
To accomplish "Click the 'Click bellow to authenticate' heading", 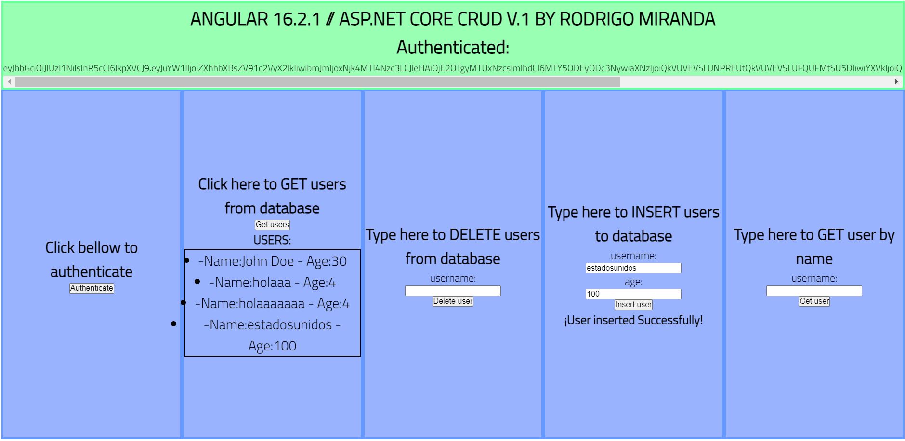I will pos(92,259).
